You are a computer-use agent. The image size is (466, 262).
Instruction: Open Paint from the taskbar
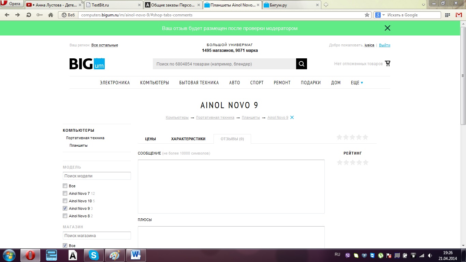click(x=115, y=255)
